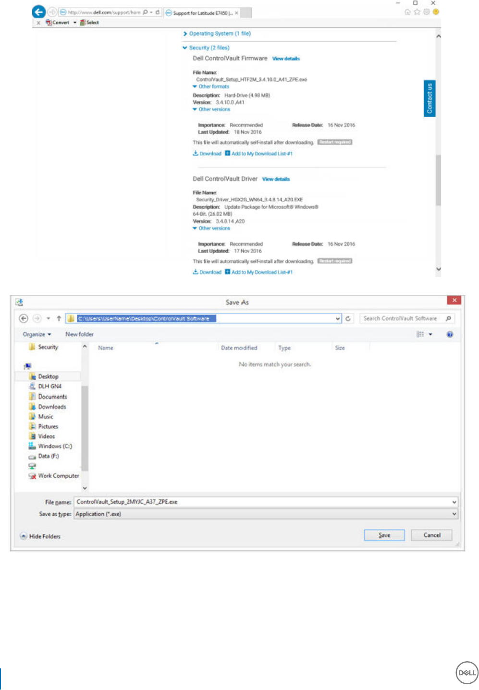
Task: Click the web page vertical scrollbar thumb
Action: pos(438,180)
